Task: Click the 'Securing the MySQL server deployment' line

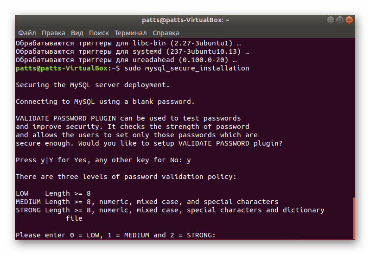Action: point(93,85)
